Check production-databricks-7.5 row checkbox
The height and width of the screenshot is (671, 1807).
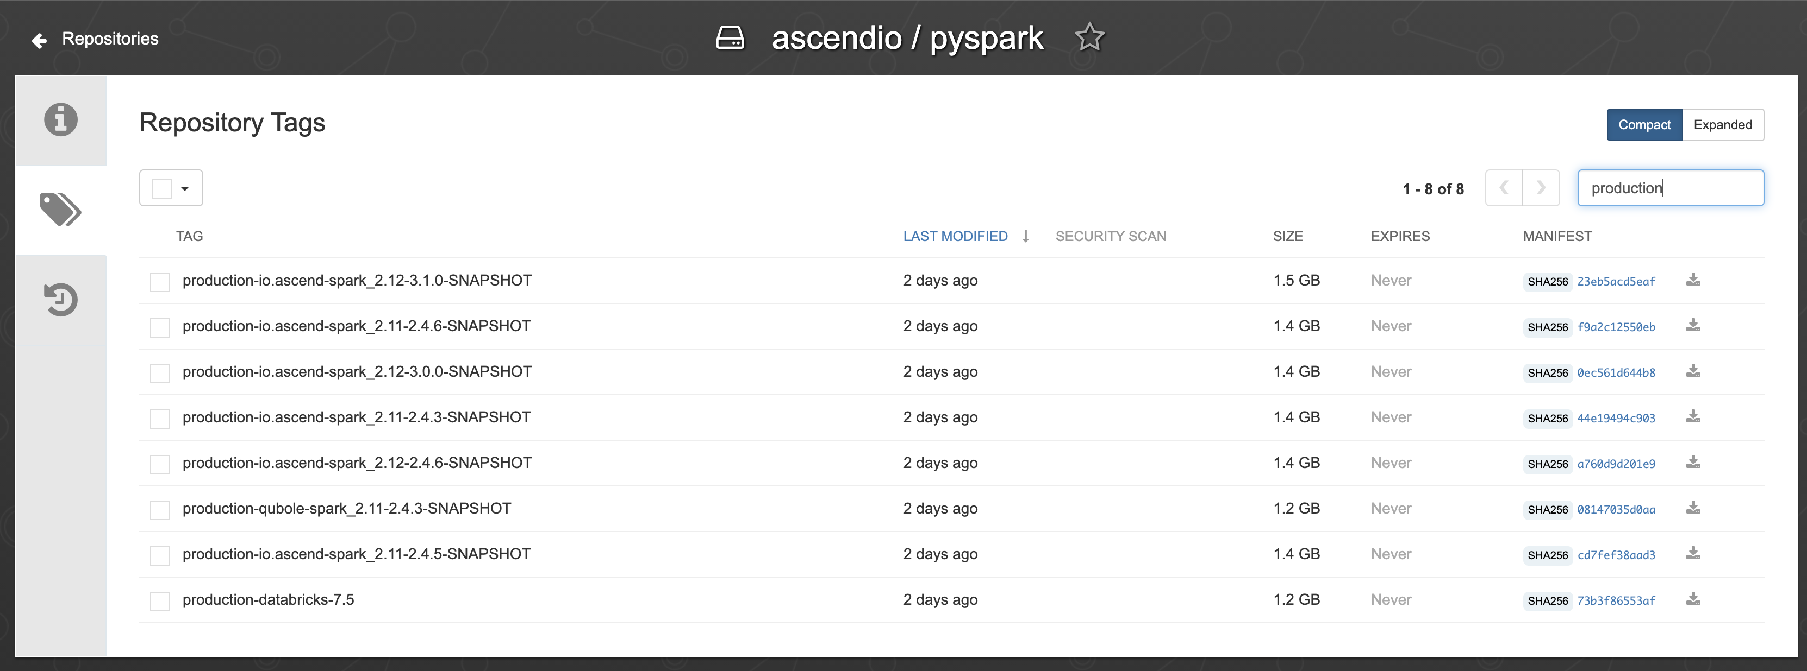pos(160,600)
